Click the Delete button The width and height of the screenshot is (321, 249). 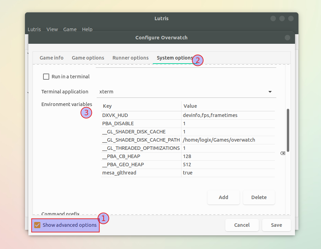click(259, 197)
